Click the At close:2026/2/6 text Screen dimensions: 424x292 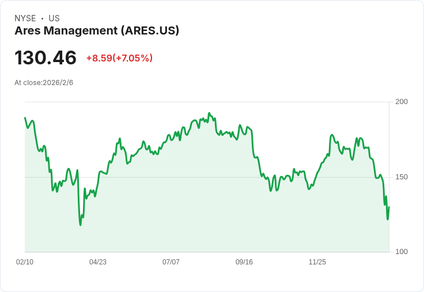44,83
